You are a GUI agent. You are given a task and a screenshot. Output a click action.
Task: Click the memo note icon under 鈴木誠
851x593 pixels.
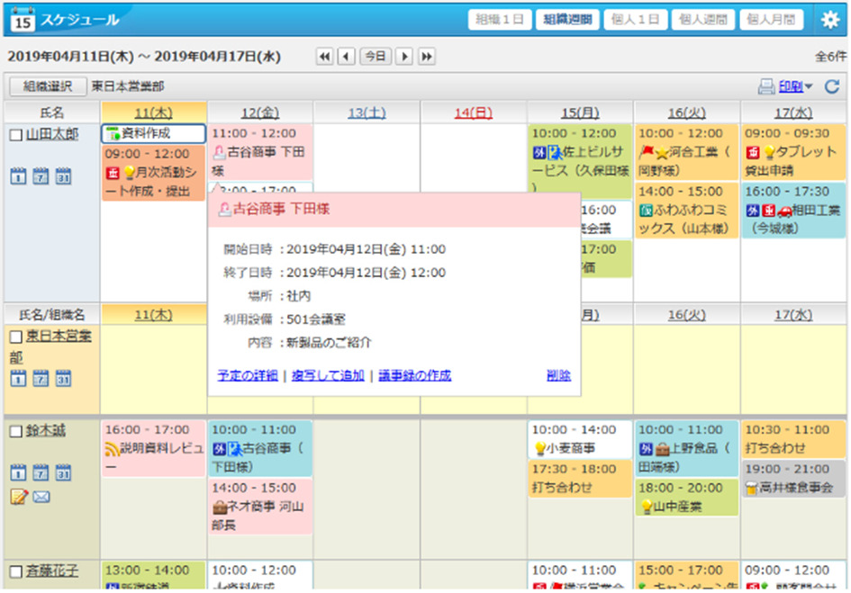point(17,496)
